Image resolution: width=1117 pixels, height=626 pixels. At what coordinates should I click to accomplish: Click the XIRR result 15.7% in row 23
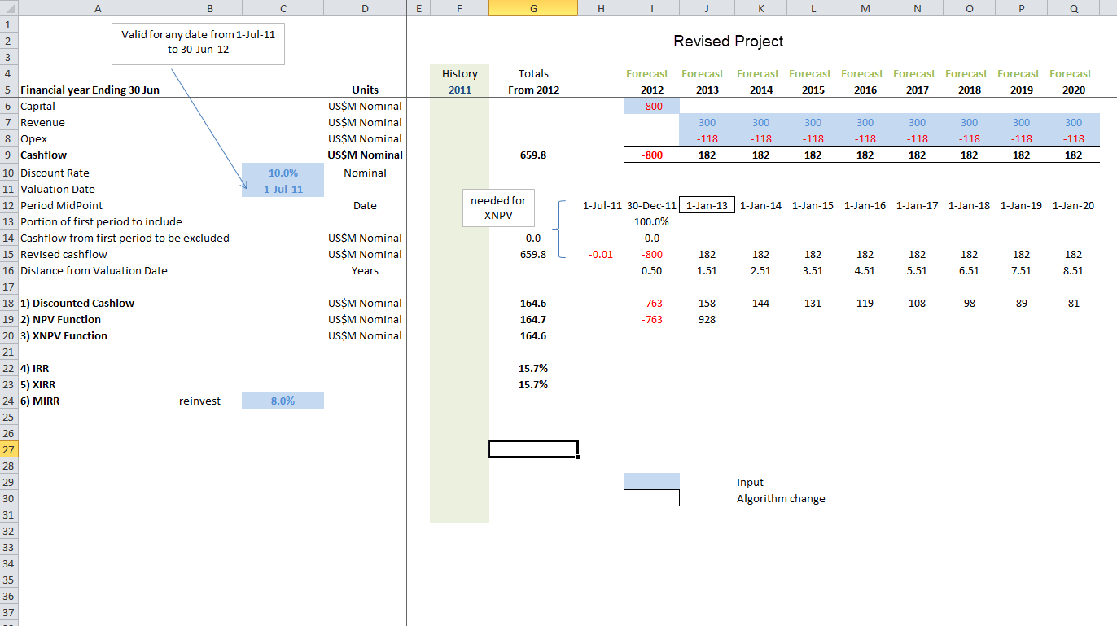[533, 384]
